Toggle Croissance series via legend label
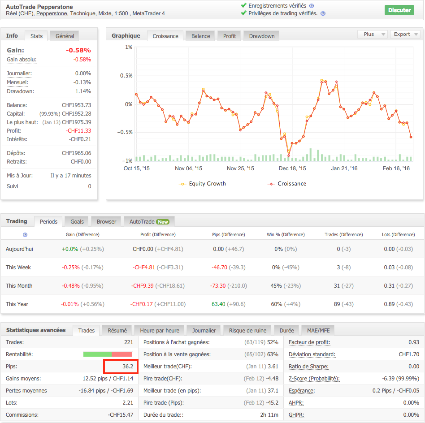Image resolution: width=425 pixels, height=423 pixels. 292,184
